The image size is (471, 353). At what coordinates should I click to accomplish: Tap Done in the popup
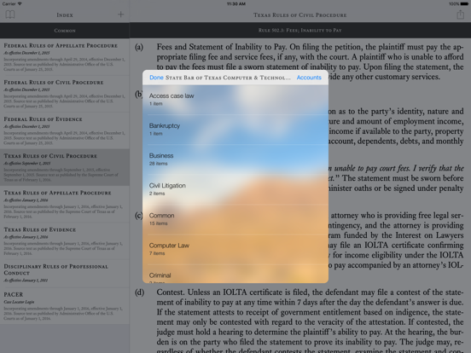156,78
